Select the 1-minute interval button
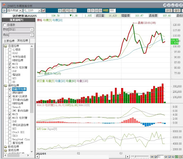The width and height of the screenshot is (183, 159). coord(89,11)
